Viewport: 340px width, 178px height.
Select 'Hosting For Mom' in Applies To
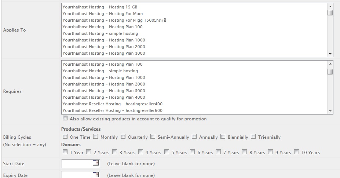[194, 14]
